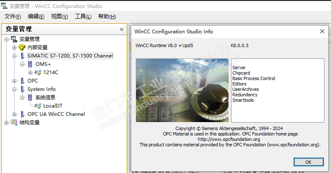The width and height of the screenshot is (331, 173).
Task: Select Chipcard in the components list
Action: (x=241, y=73)
